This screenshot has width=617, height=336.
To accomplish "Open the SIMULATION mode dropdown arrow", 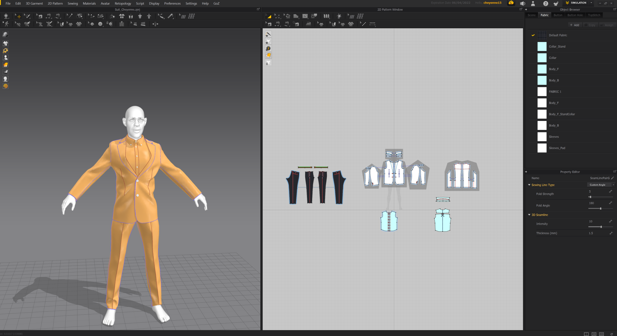I will pos(591,3).
